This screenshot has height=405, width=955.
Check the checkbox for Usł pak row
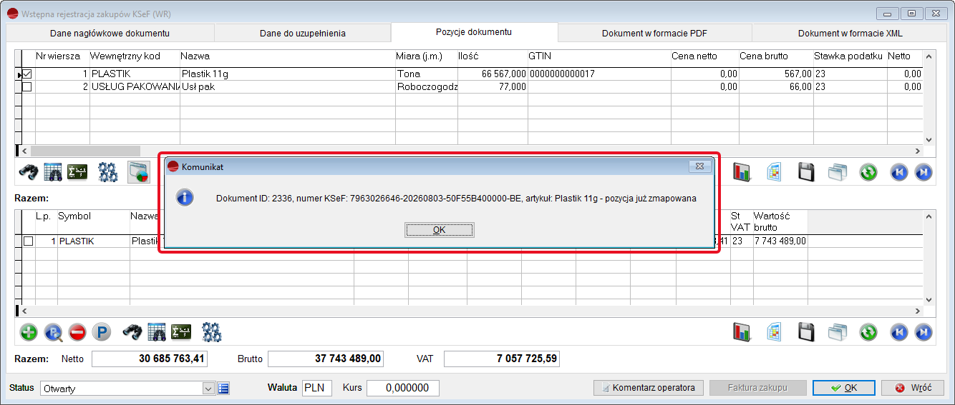[27, 86]
